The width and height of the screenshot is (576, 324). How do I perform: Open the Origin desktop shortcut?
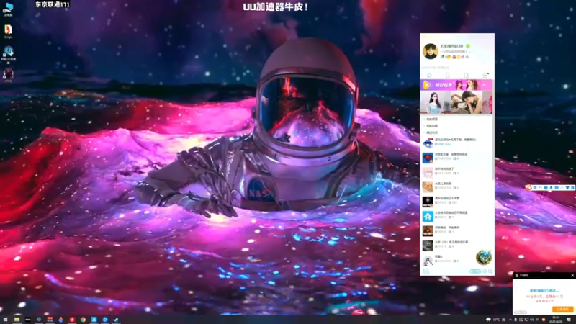click(8, 31)
